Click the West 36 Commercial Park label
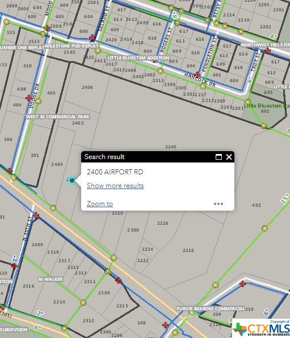 point(58,117)
